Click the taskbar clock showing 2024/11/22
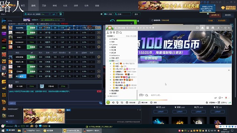This screenshot has height=133, width=237. (225, 130)
